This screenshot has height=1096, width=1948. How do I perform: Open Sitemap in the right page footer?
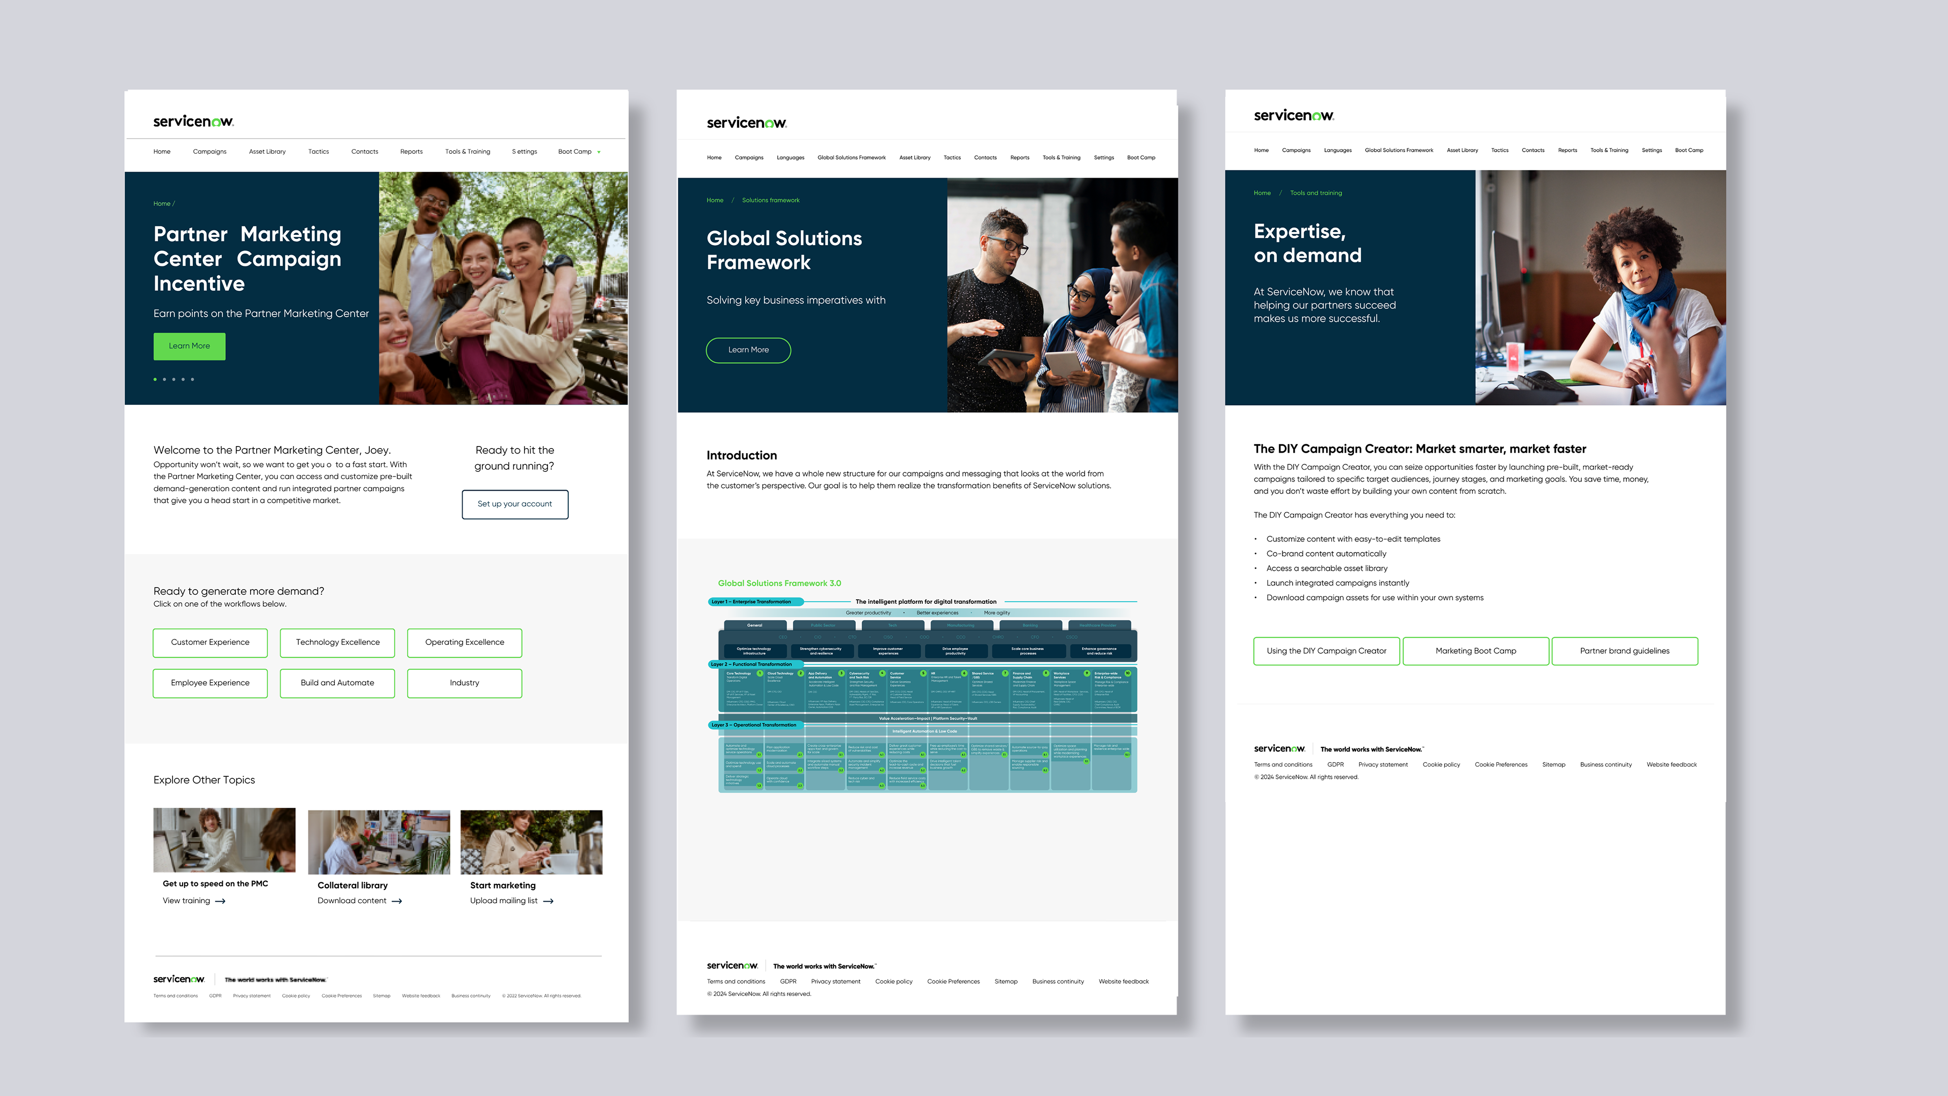pyautogui.click(x=1554, y=765)
